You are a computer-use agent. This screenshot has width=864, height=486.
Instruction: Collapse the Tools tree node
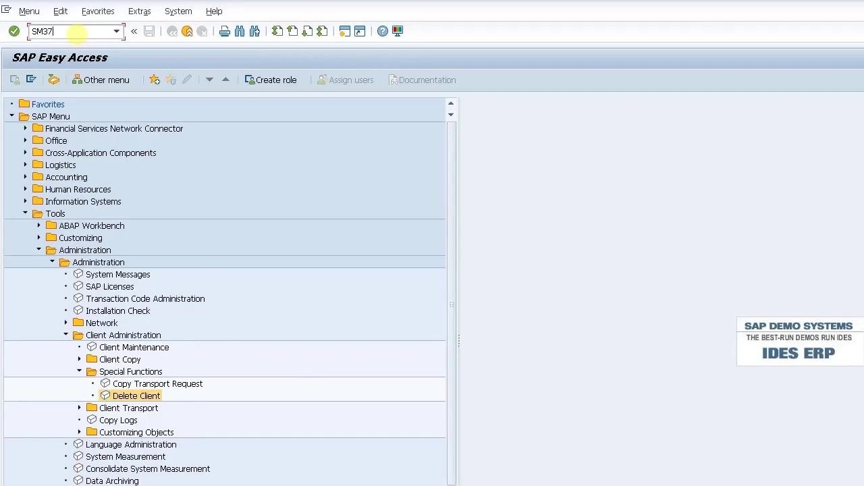click(x=25, y=213)
